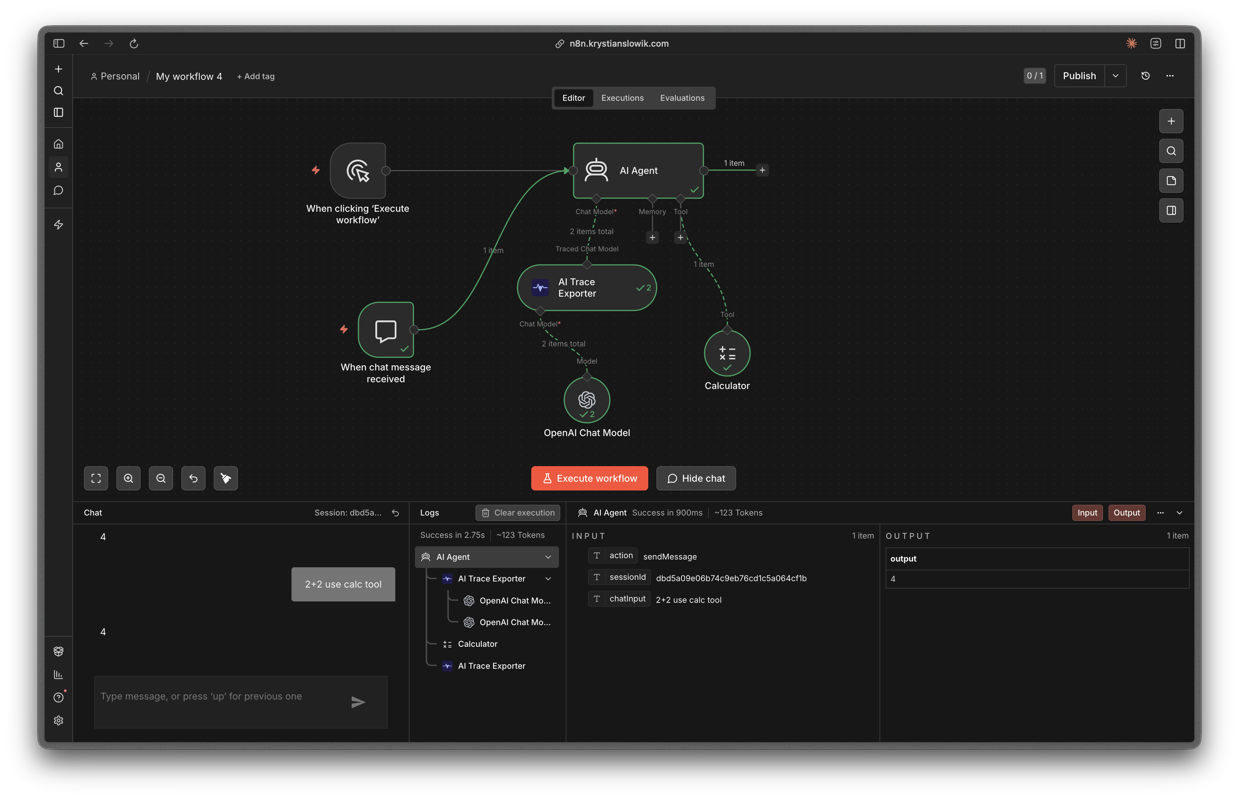Viewport: 1239px width, 799px height.
Task: Open search in the left sidebar
Action: click(59, 91)
